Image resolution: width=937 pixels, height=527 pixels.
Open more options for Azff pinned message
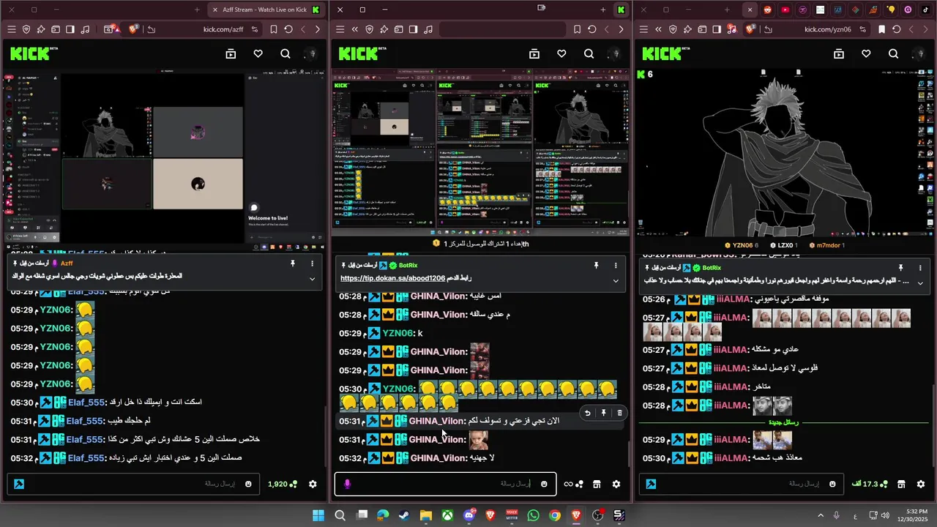tap(312, 263)
